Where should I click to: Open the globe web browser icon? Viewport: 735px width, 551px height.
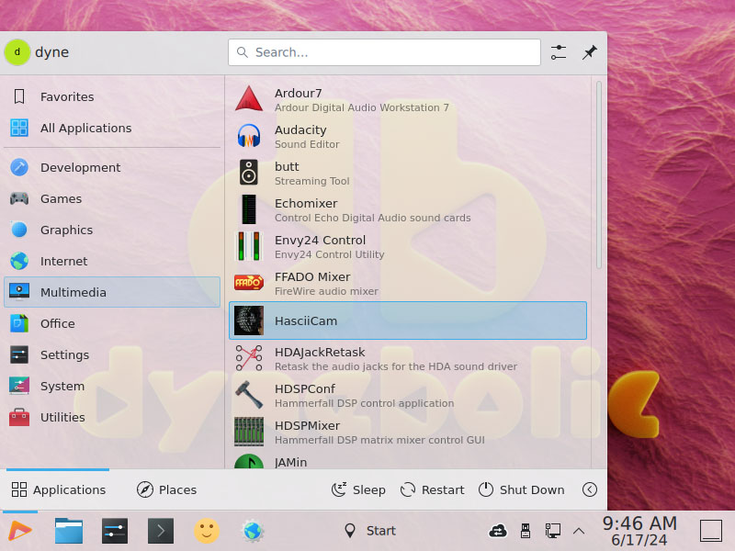[x=252, y=531]
